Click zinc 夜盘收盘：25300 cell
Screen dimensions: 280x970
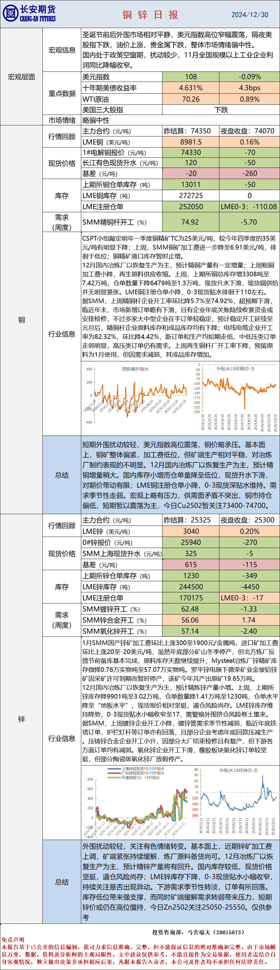[250, 520]
